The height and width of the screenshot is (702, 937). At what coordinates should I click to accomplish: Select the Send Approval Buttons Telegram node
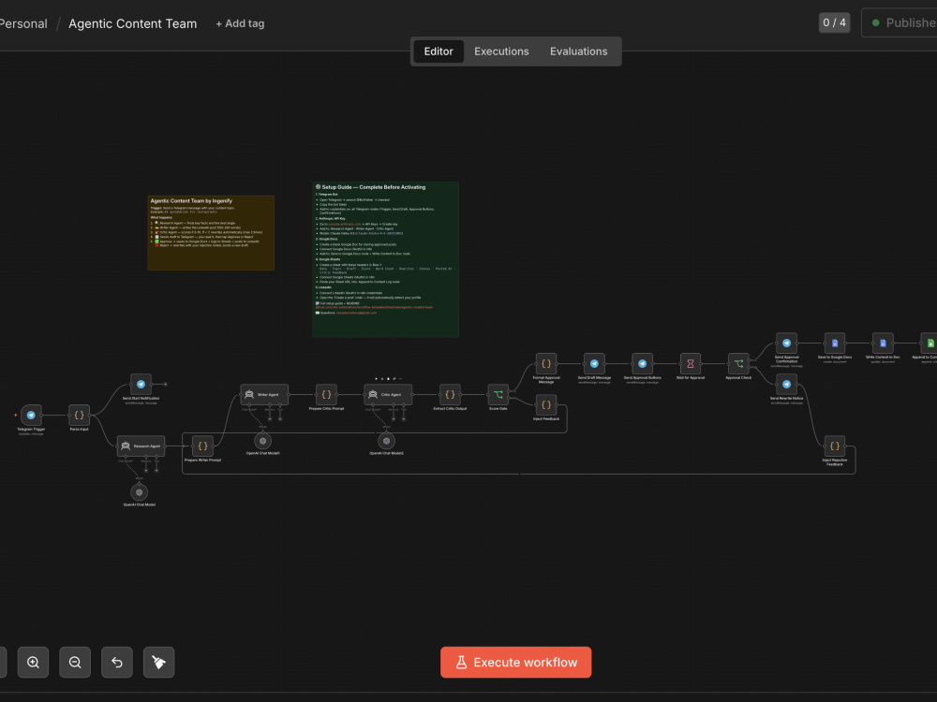pyautogui.click(x=643, y=363)
